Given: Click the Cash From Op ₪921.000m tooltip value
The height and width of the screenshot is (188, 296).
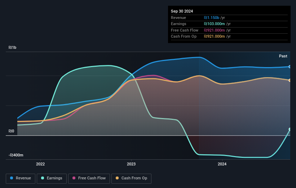Looking at the screenshot, I should point(214,37).
